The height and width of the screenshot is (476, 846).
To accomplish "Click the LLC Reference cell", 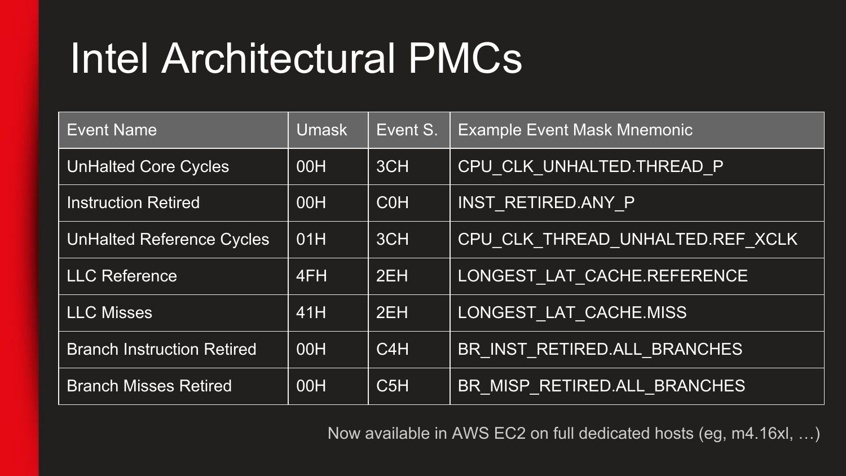I will click(x=122, y=276).
